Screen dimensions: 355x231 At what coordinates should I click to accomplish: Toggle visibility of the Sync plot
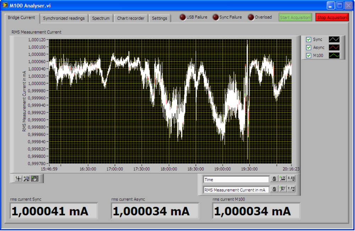point(308,39)
